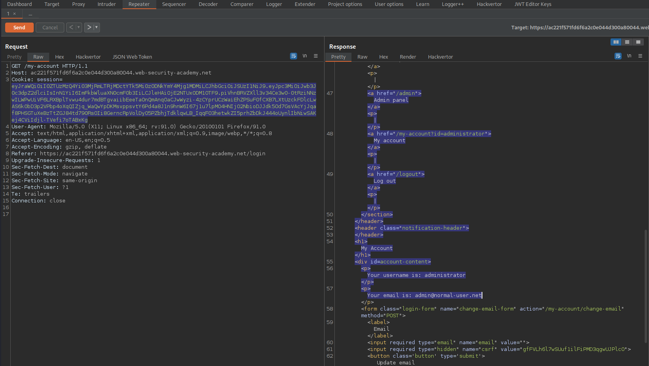The height and width of the screenshot is (366, 649).
Task: Close Repeater tab 1 with the x
Action: 15,14
